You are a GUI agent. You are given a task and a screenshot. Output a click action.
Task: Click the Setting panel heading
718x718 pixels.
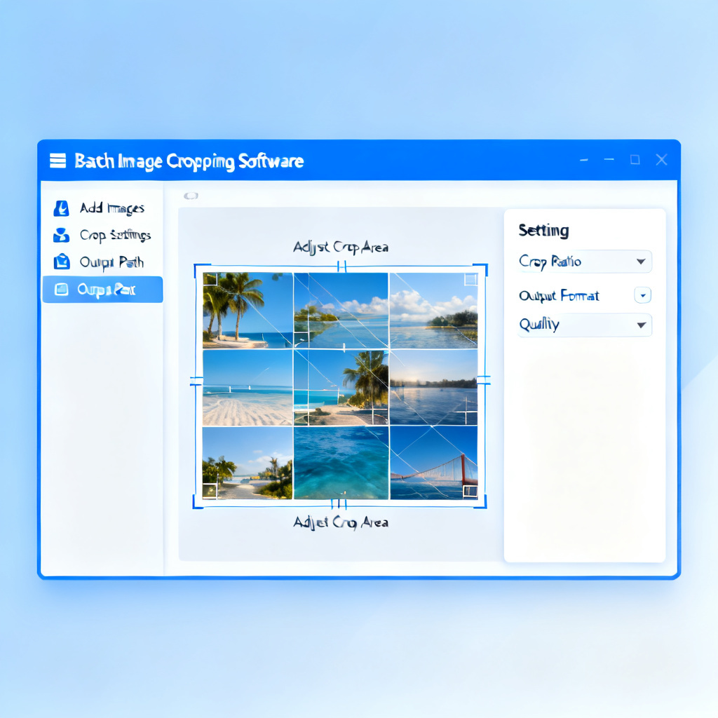click(543, 230)
